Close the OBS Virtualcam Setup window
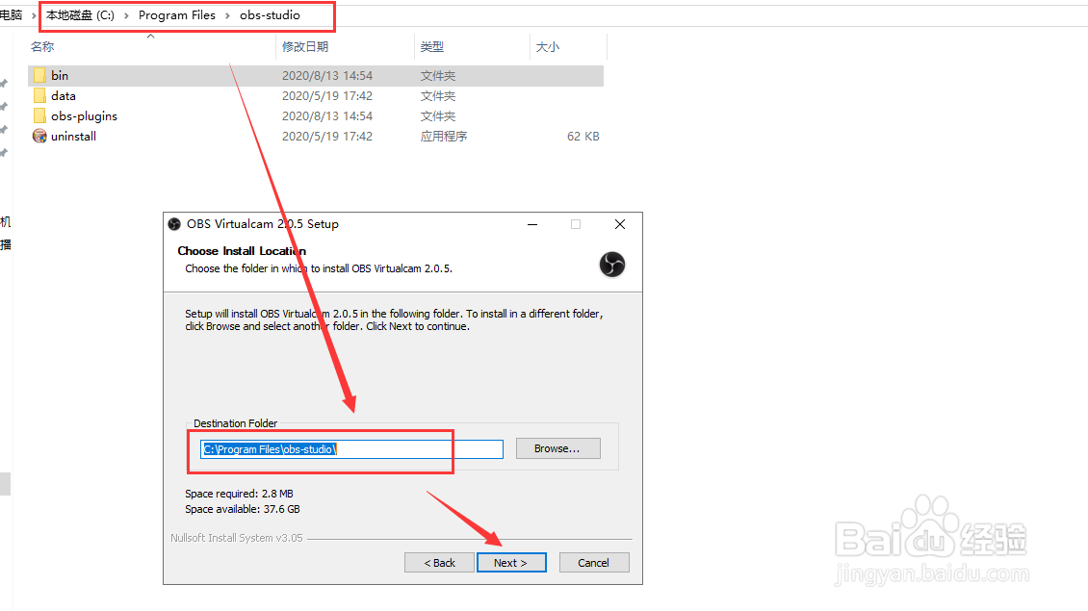1088x611 pixels. pyautogui.click(x=620, y=224)
